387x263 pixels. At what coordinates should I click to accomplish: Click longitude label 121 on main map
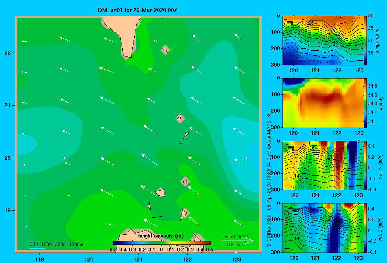pos(138,259)
